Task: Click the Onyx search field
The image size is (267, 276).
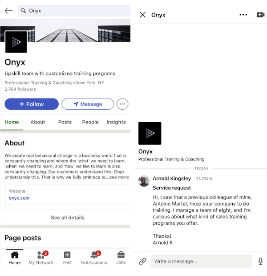Action: 73,11
